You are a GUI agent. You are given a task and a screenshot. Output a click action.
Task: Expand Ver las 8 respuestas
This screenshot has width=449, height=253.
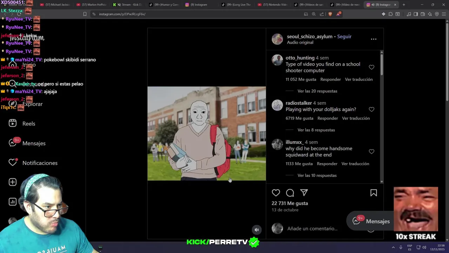316,130
